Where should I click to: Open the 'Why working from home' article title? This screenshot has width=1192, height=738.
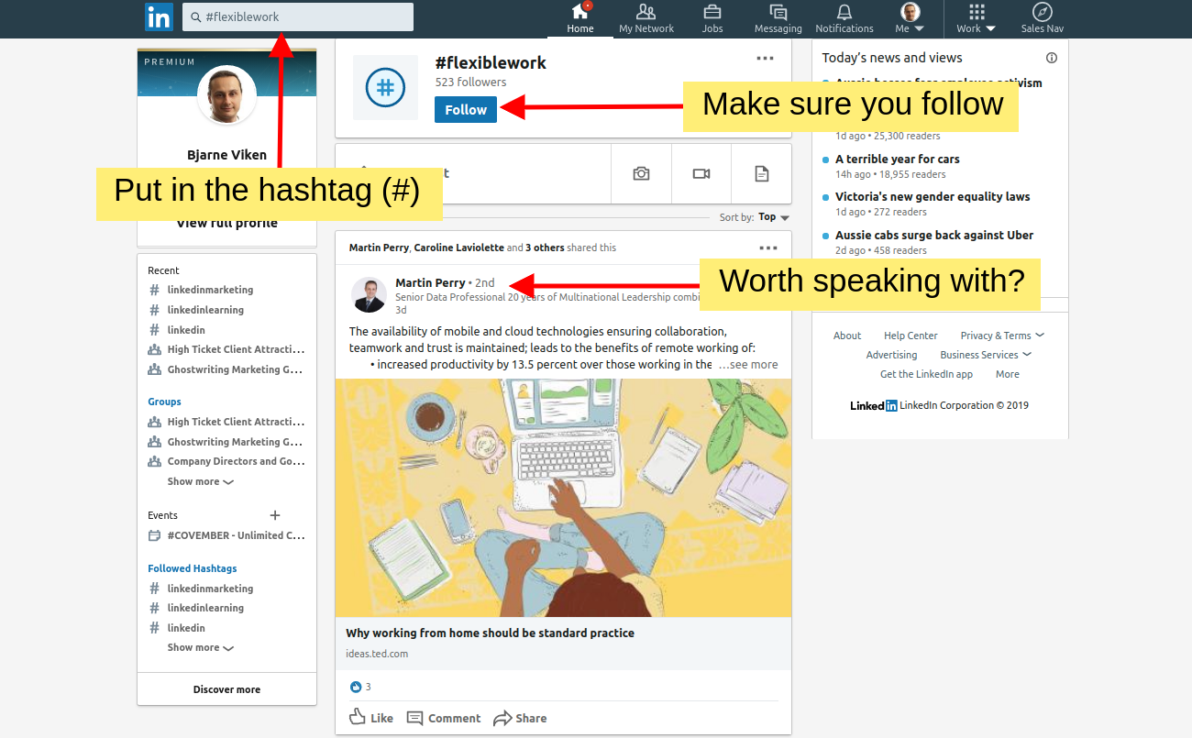point(490,633)
